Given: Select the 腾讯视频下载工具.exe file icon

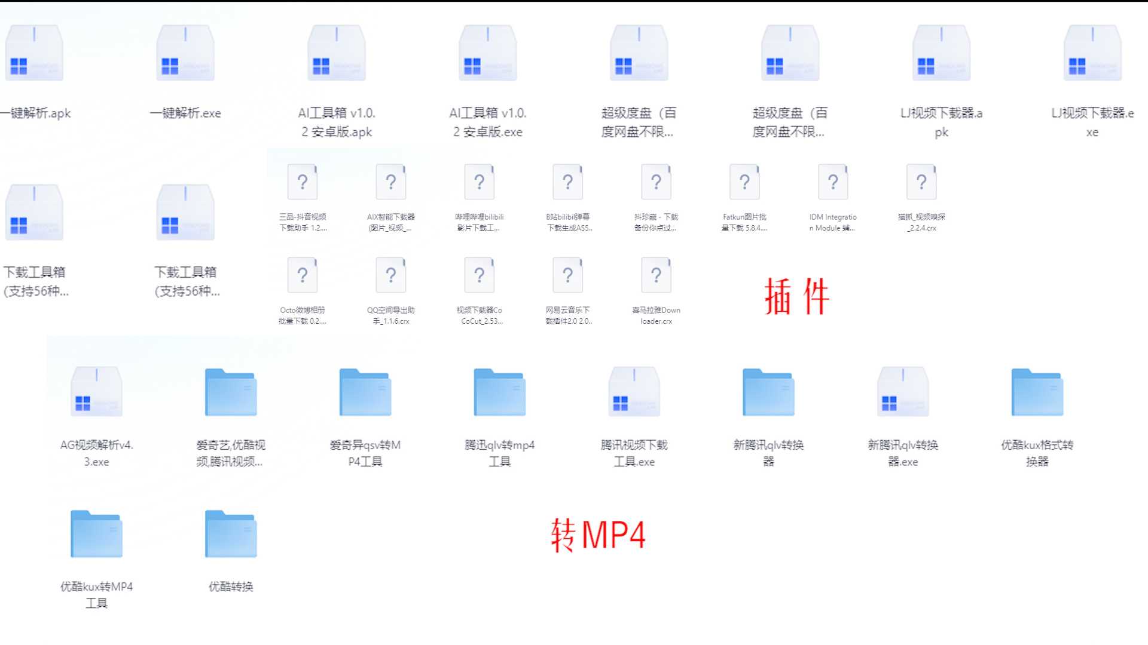Looking at the screenshot, I should click(634, 392).
